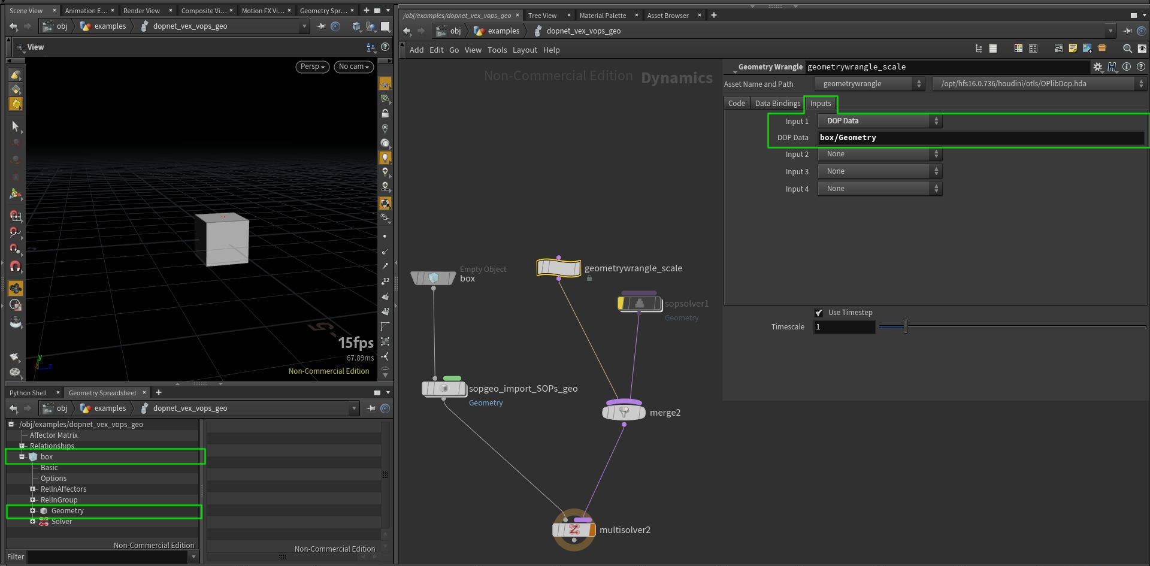Open the Input 2 dropdown set to None
Image resolution: width=1150 pixels, height=566 pixels.
tap(879, 155)
